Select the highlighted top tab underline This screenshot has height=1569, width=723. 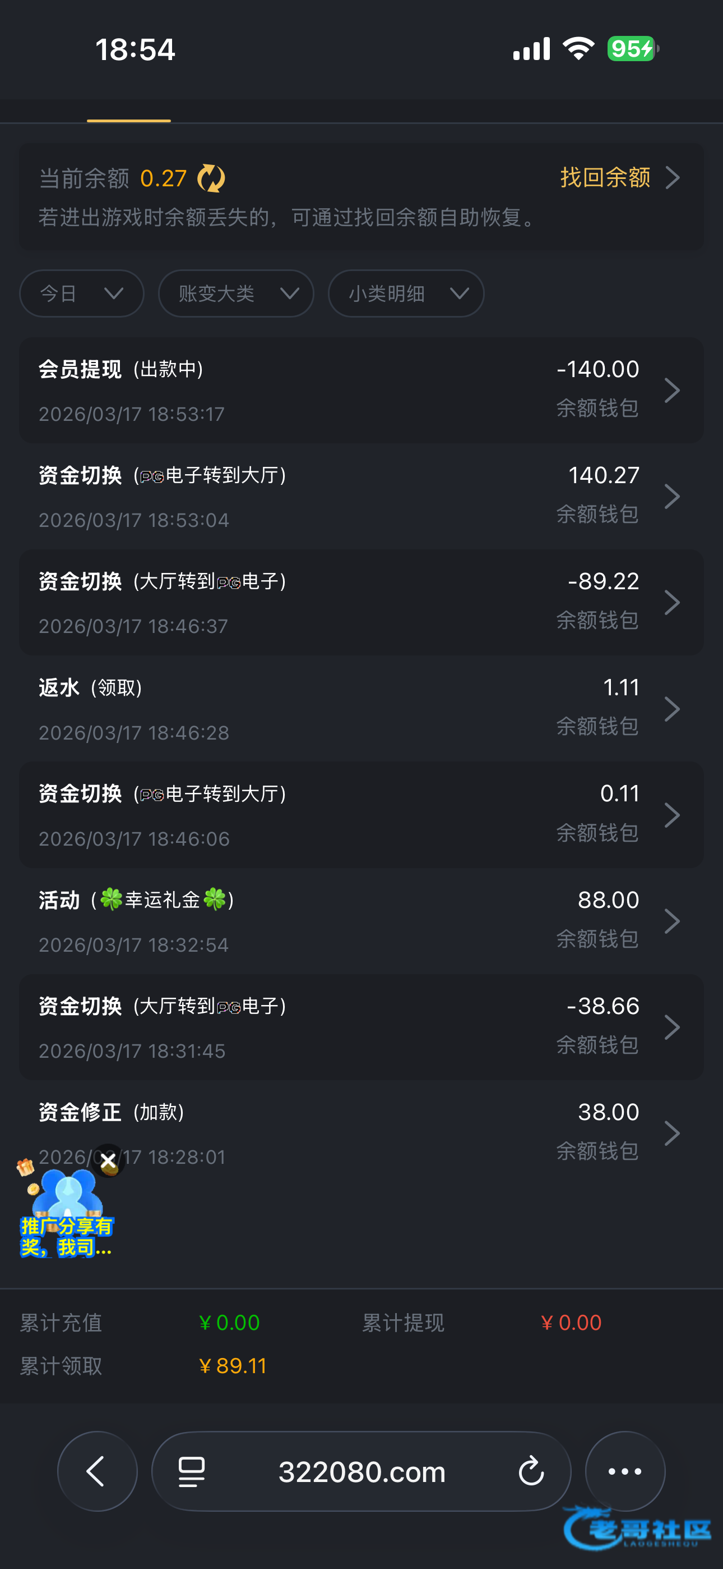pyautogui.click(x=128, y=116)
